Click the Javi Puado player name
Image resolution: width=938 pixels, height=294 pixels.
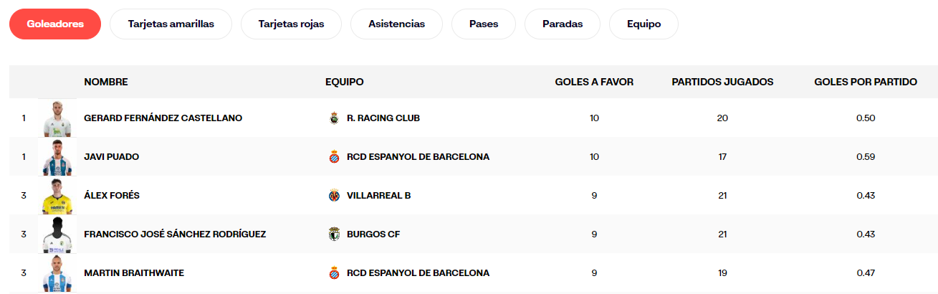[x=112, y=157]
